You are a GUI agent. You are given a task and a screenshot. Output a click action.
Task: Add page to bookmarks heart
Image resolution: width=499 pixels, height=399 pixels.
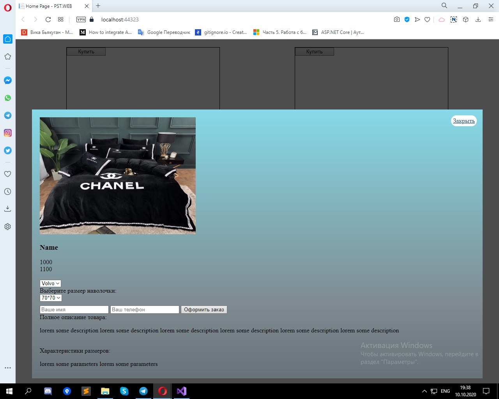[427, 19]
